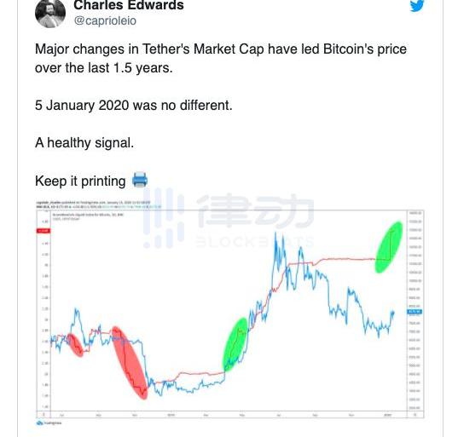Open the Charles Edwards name link
458x437 pixels.
click(x=129, y=5)
